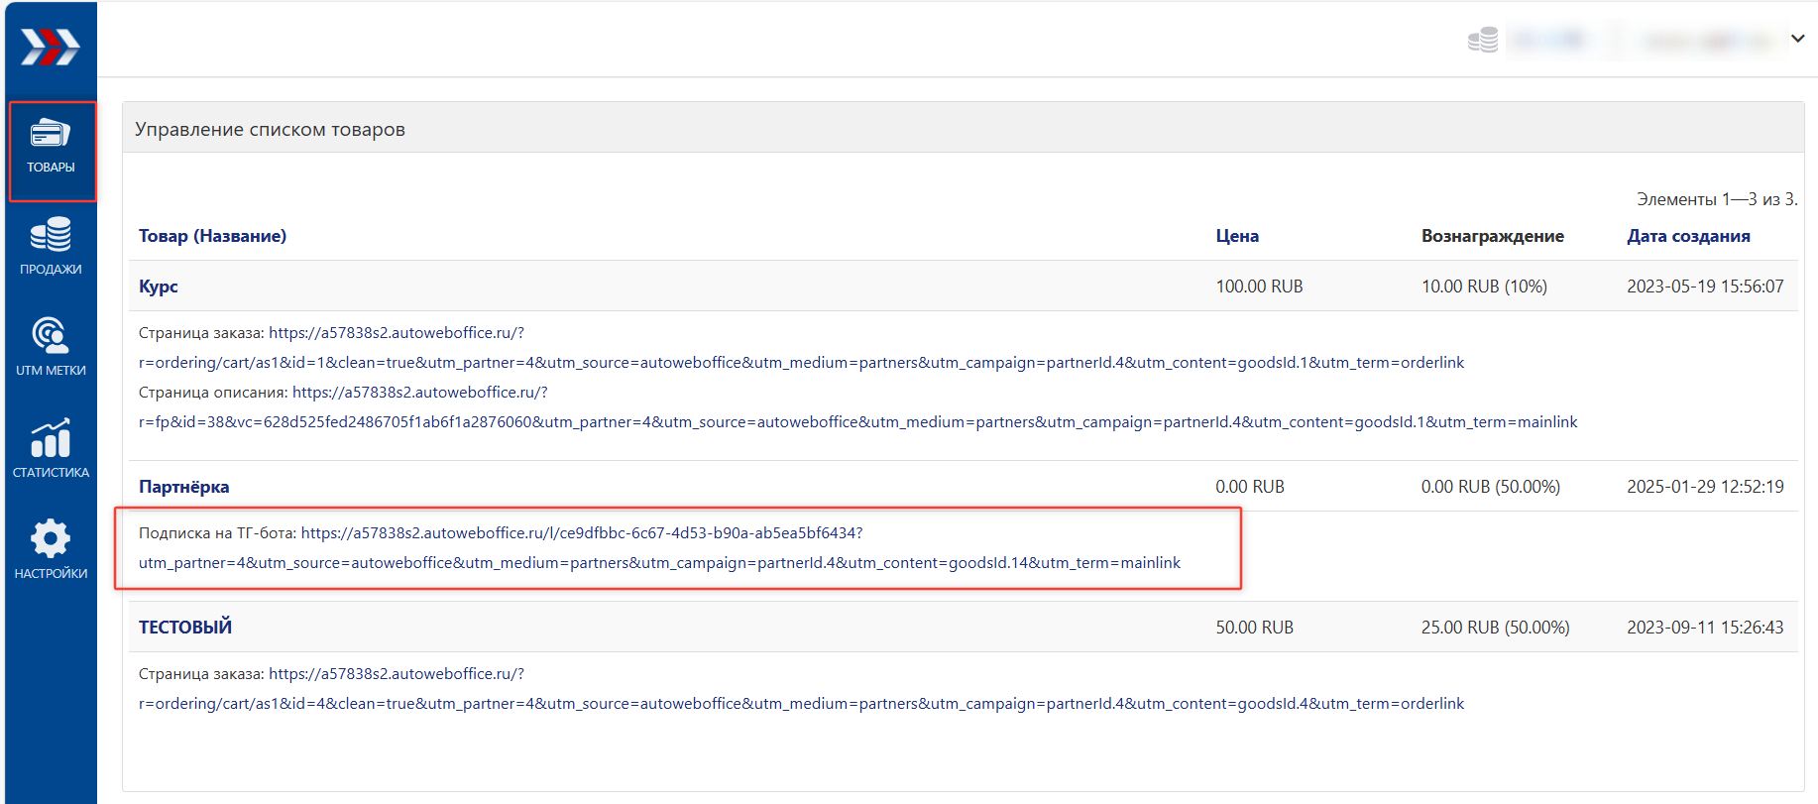
Task: Open Статистика bar chart icon
Action: pos(51,438)
